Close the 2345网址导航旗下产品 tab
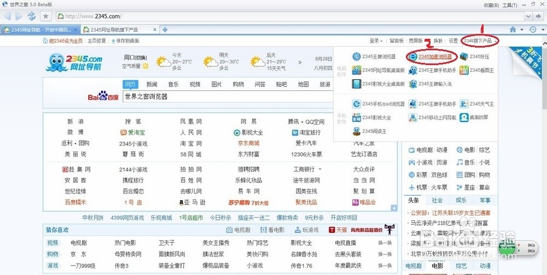 coord(155,30)
